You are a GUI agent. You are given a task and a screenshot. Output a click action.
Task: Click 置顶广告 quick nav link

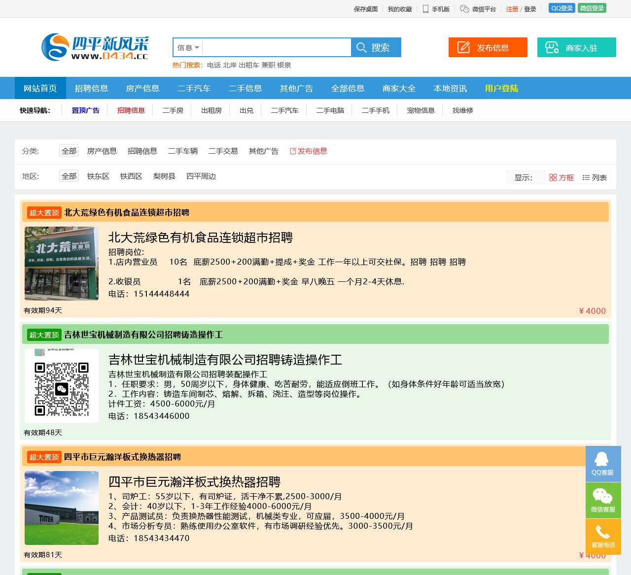pos(86,110)
